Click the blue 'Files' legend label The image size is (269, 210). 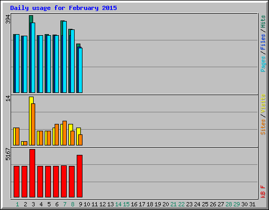(x=263, y=41)
